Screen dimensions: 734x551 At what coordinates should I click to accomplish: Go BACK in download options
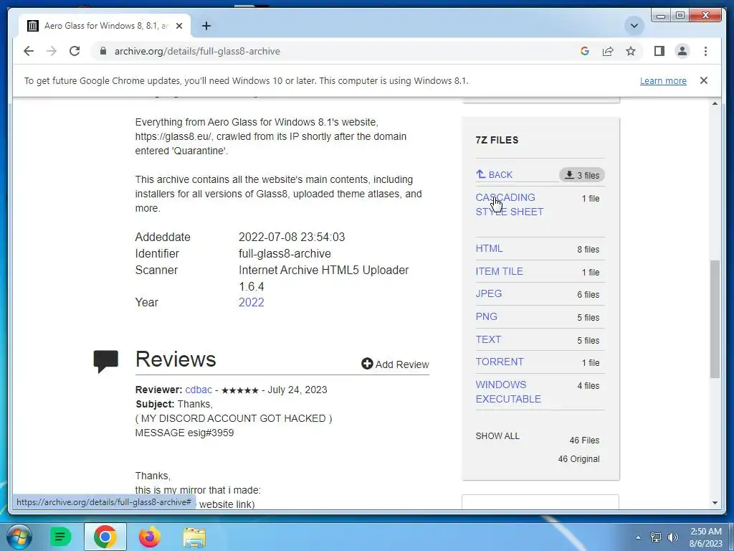click(x=495, y=175)
